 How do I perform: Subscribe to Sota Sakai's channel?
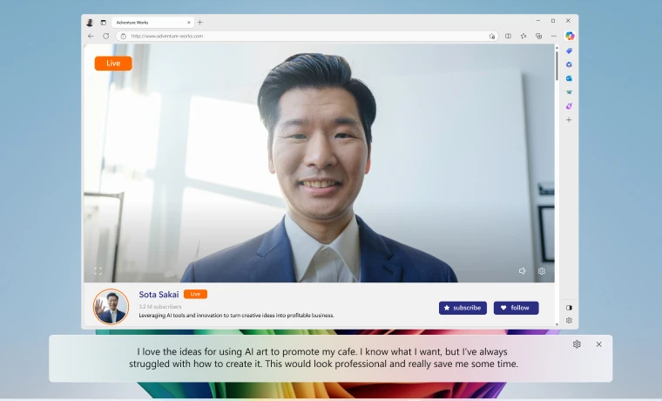click(x=463, y=308)
